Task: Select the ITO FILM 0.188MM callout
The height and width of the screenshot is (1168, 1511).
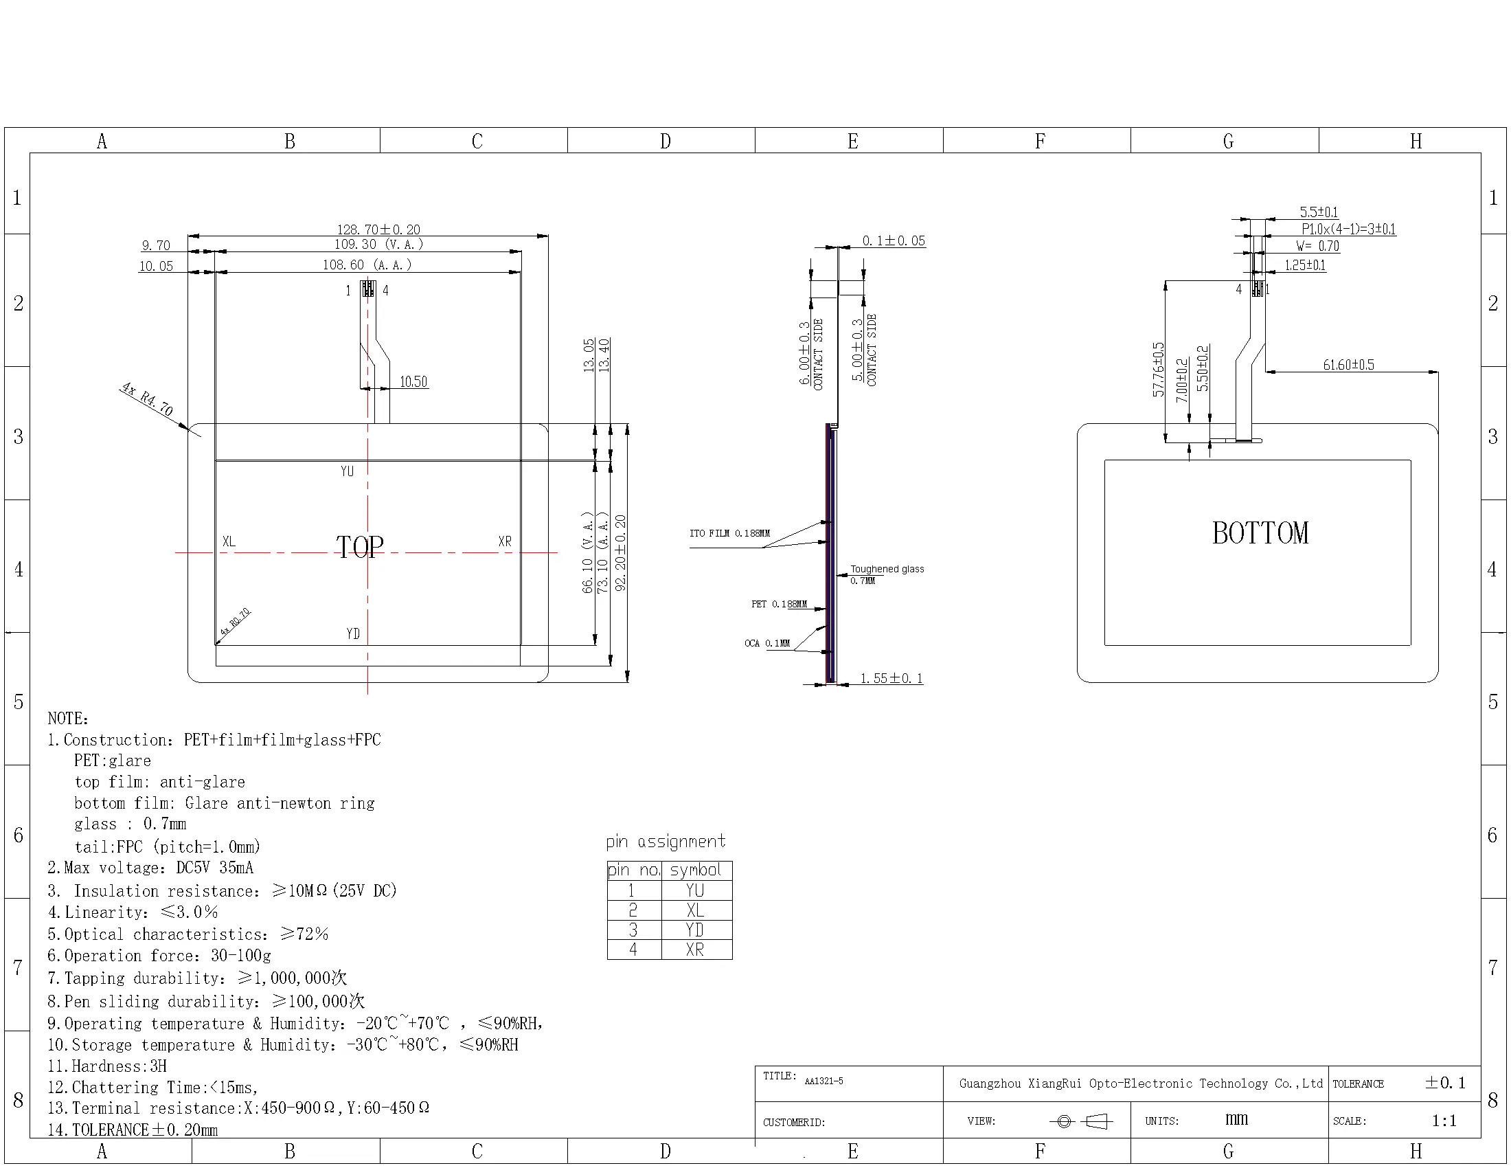Action: click(729, 532)
